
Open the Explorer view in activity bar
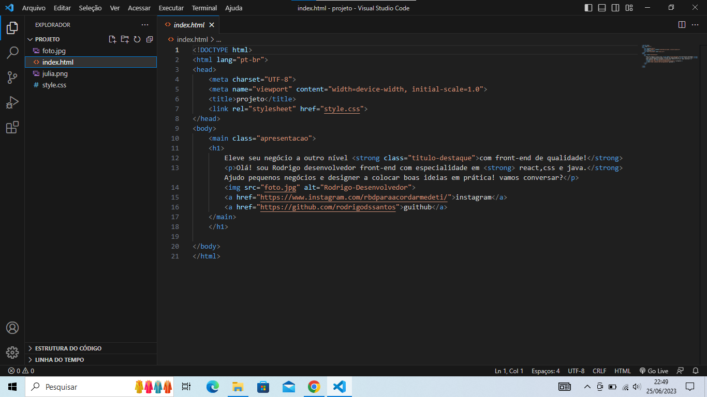pos(12,28)
